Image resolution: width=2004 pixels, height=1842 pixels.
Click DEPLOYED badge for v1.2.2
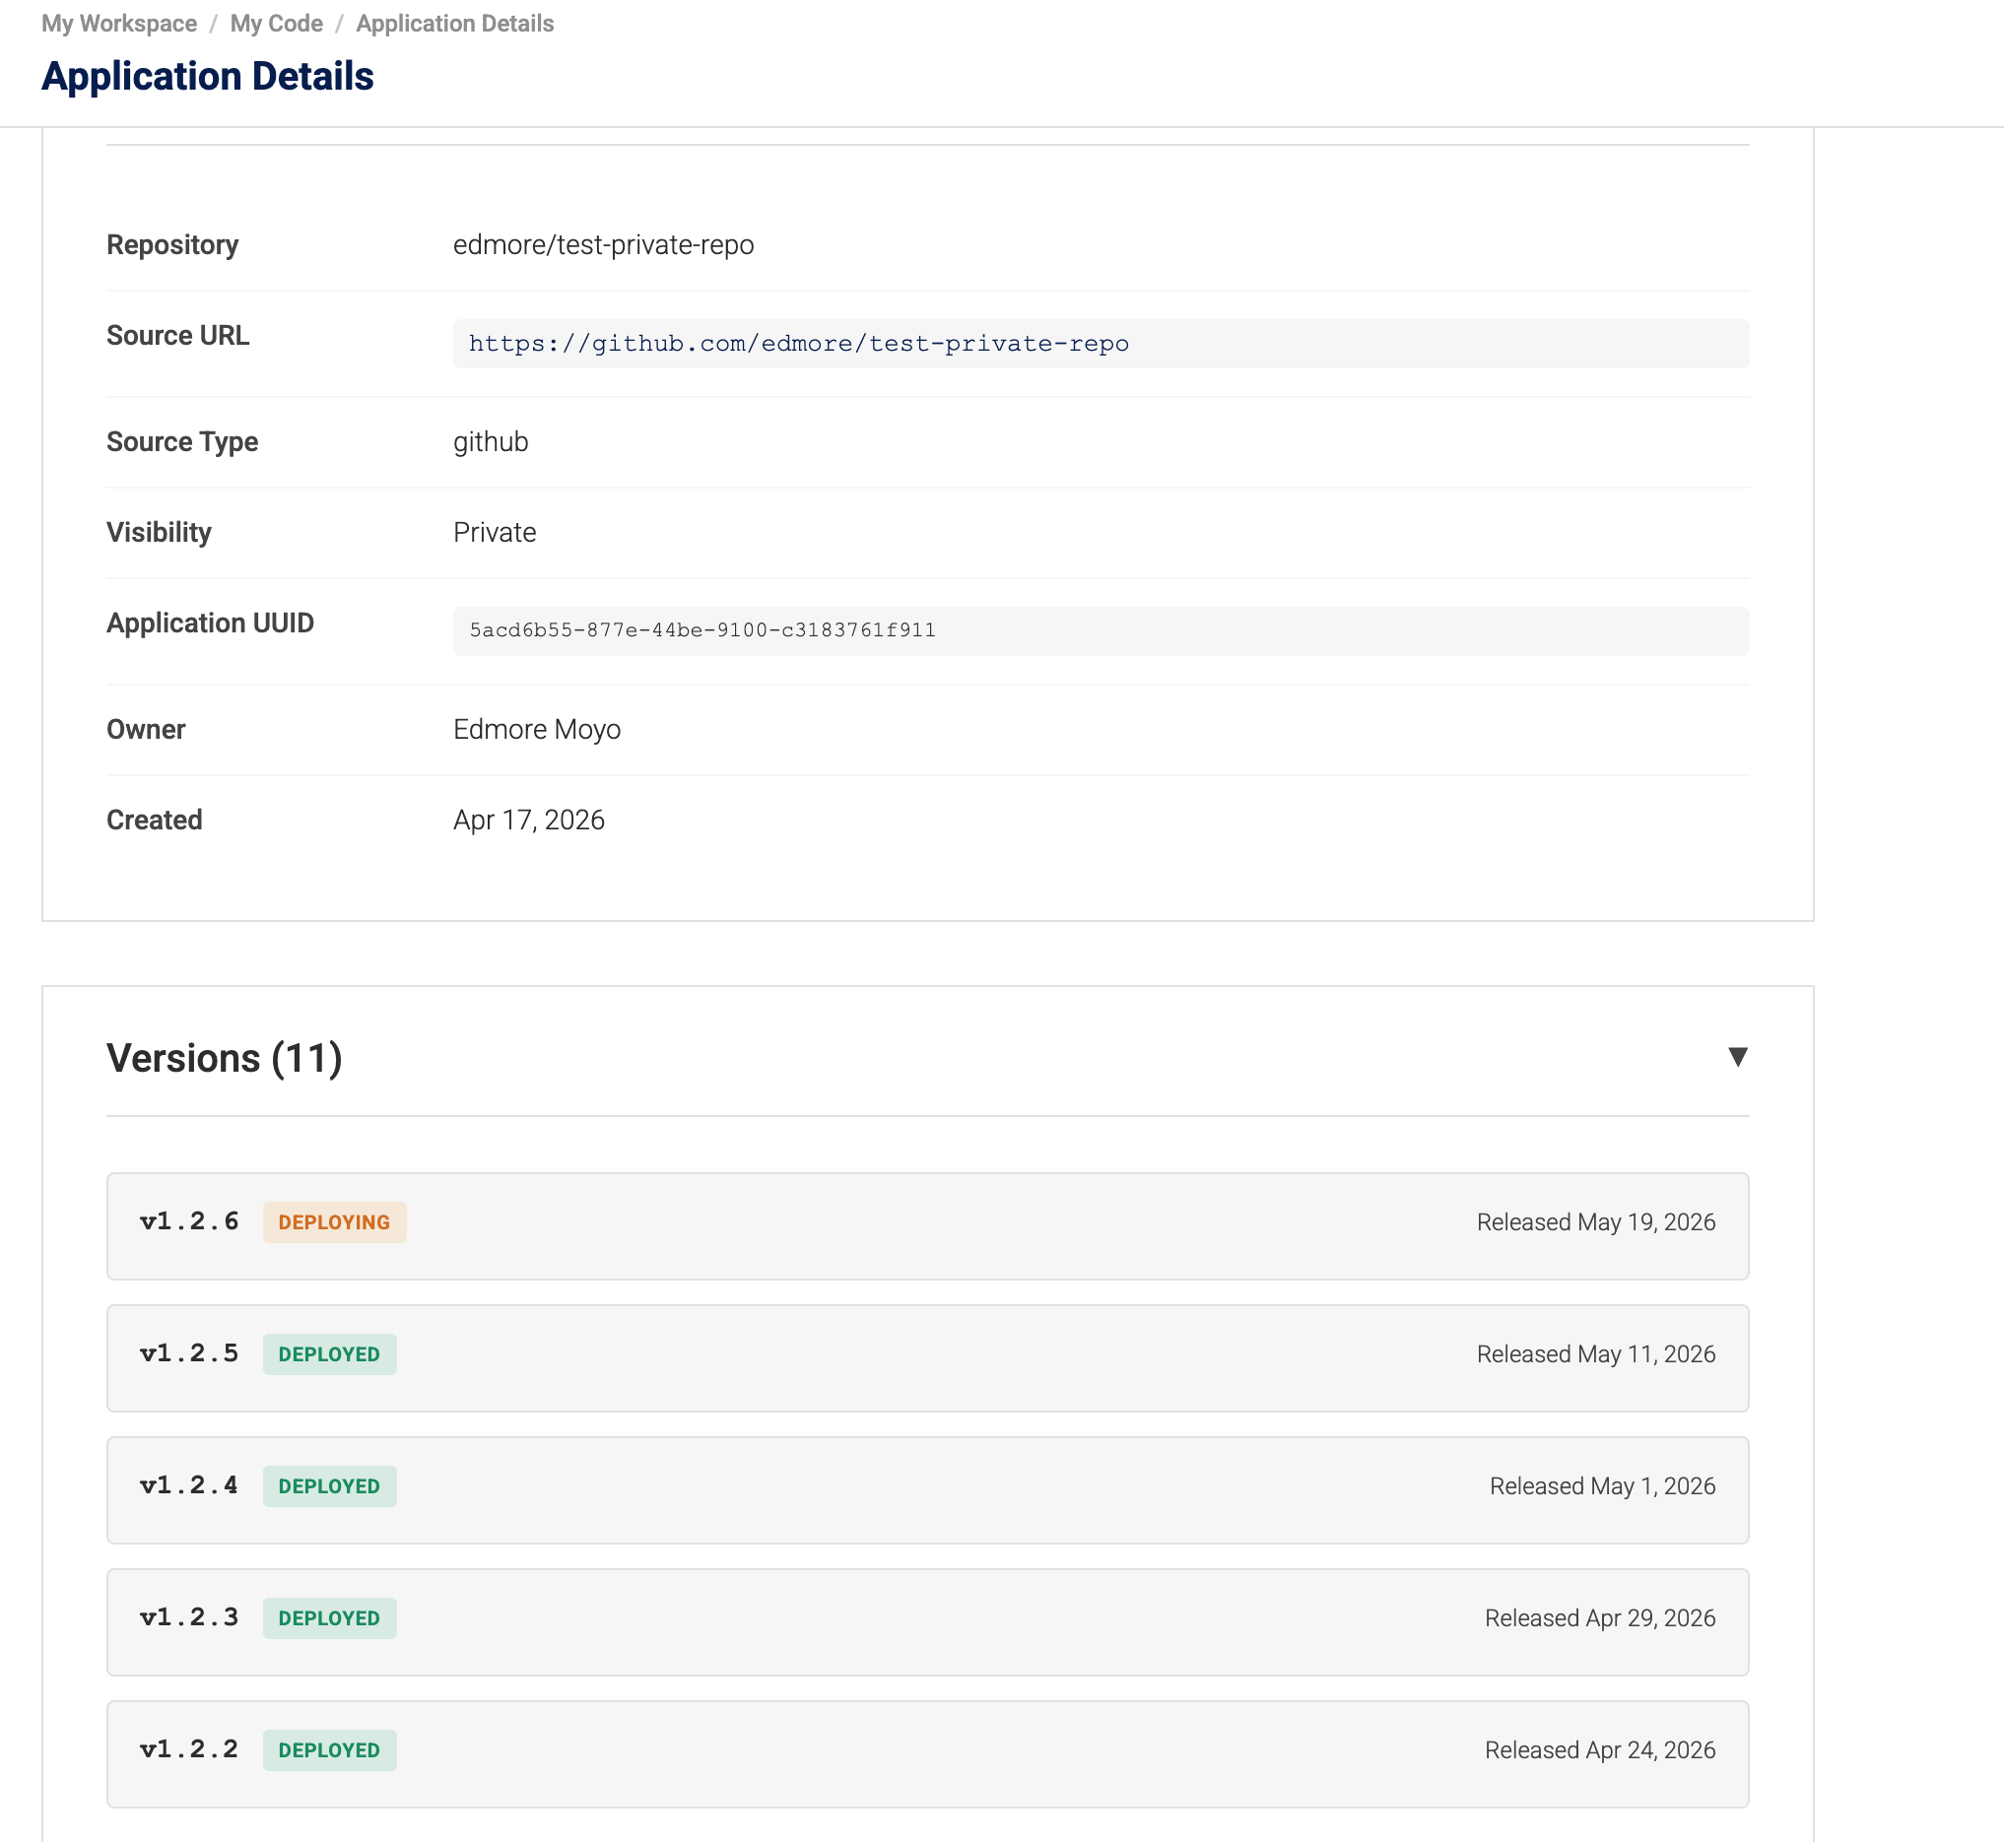tap(329, 1750)
